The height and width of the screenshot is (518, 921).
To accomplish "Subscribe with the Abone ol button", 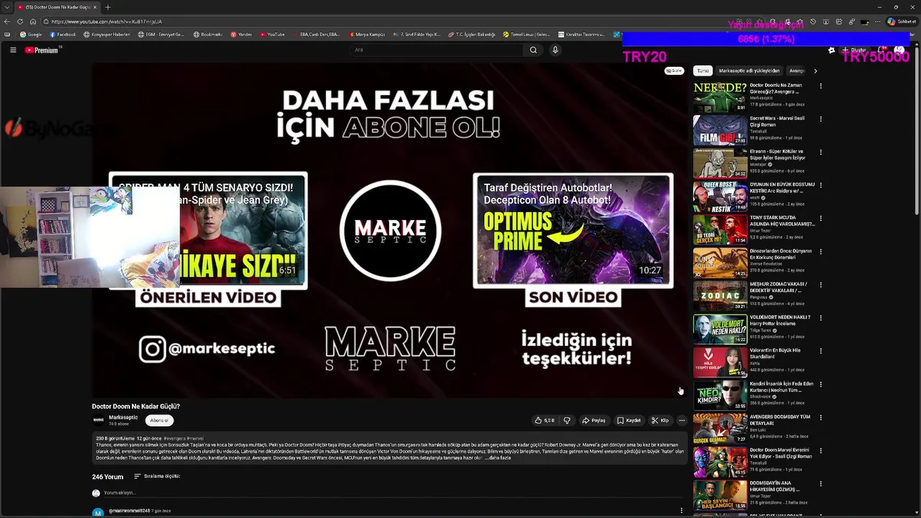I will 159,420.
